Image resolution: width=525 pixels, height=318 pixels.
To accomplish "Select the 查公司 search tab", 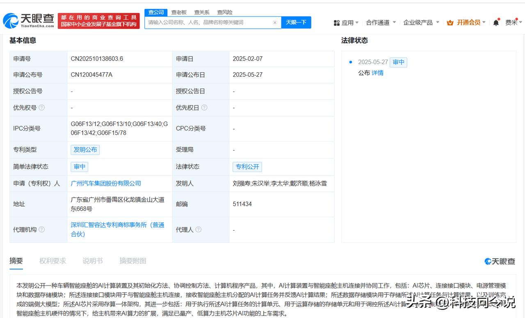I will click(156, 12).
